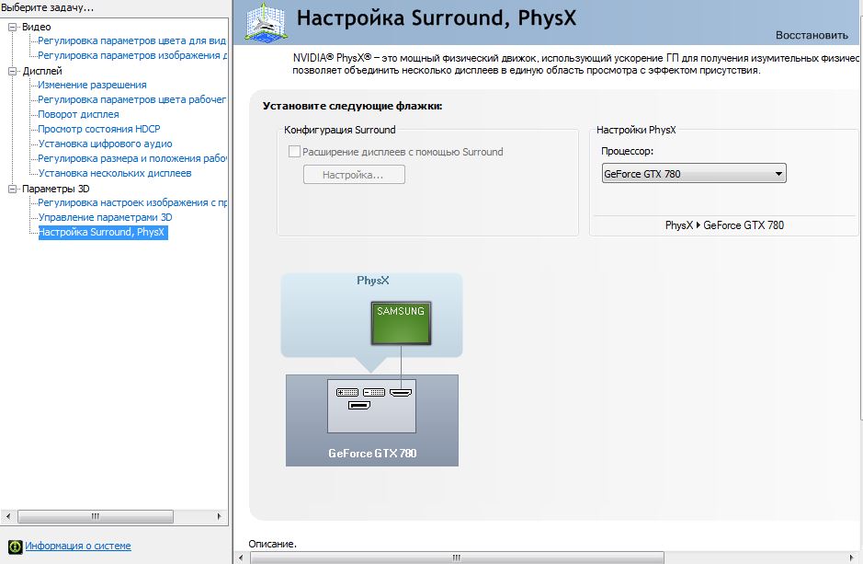Click the HDMI port icon
863x564 pixels.
point(401,393)
